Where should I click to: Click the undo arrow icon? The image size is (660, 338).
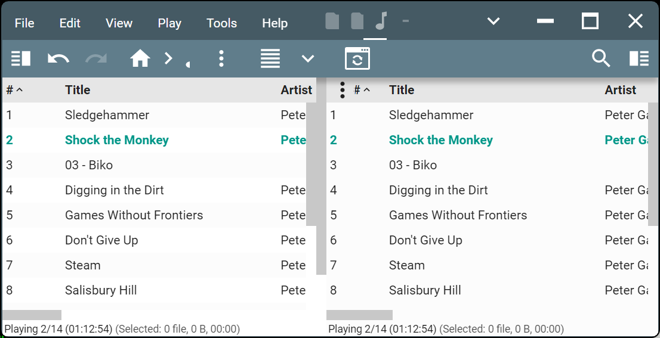click(x=58, y=58)
